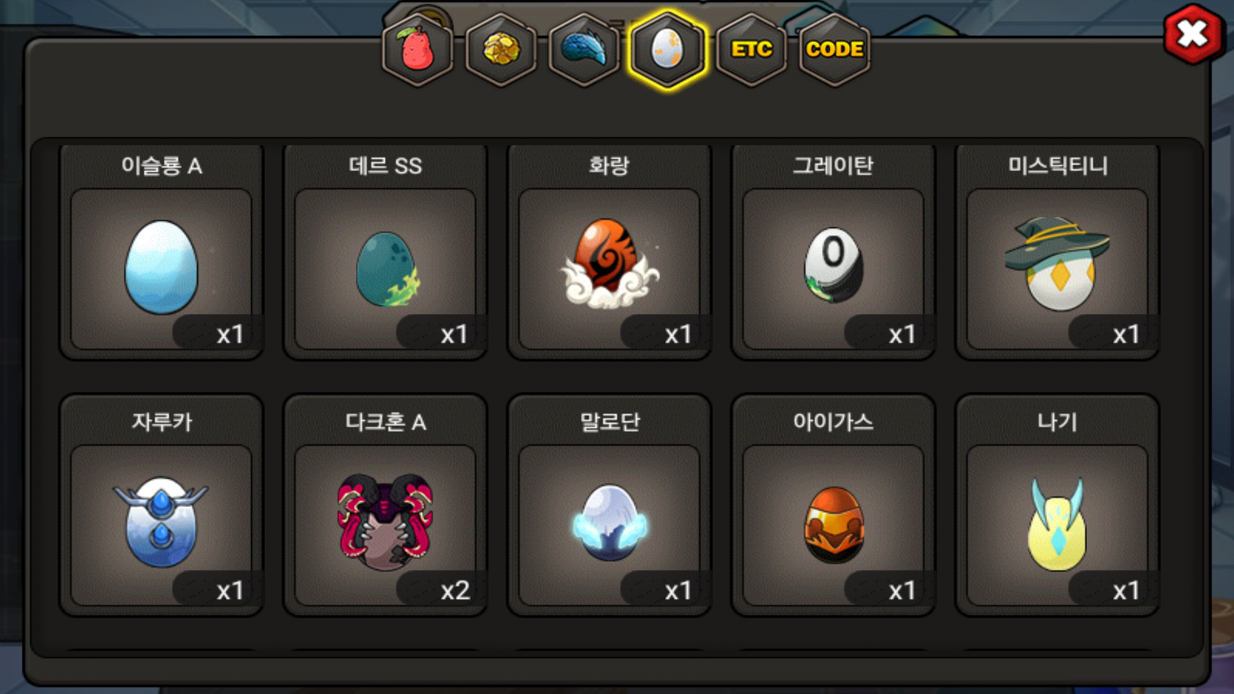1234x694 pixels.
Task: Switch to the gold nugget tab
Action: tap(501, 49)
